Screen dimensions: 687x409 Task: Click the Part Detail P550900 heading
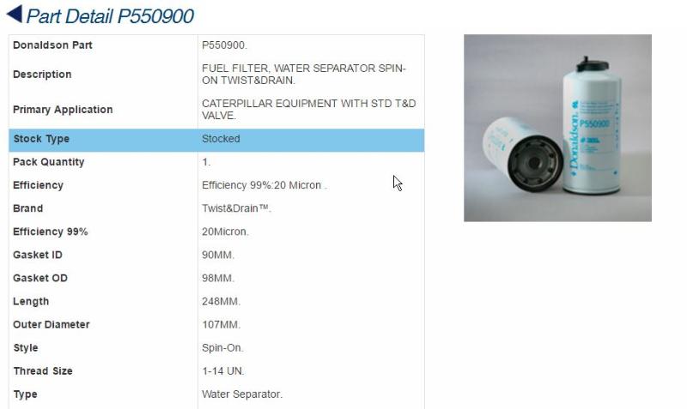[110, 16]
